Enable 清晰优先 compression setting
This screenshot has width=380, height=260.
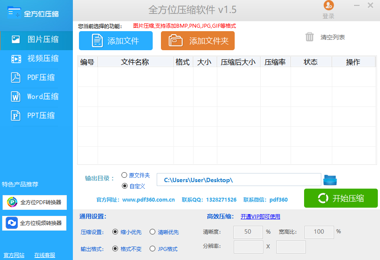point(153,232)
